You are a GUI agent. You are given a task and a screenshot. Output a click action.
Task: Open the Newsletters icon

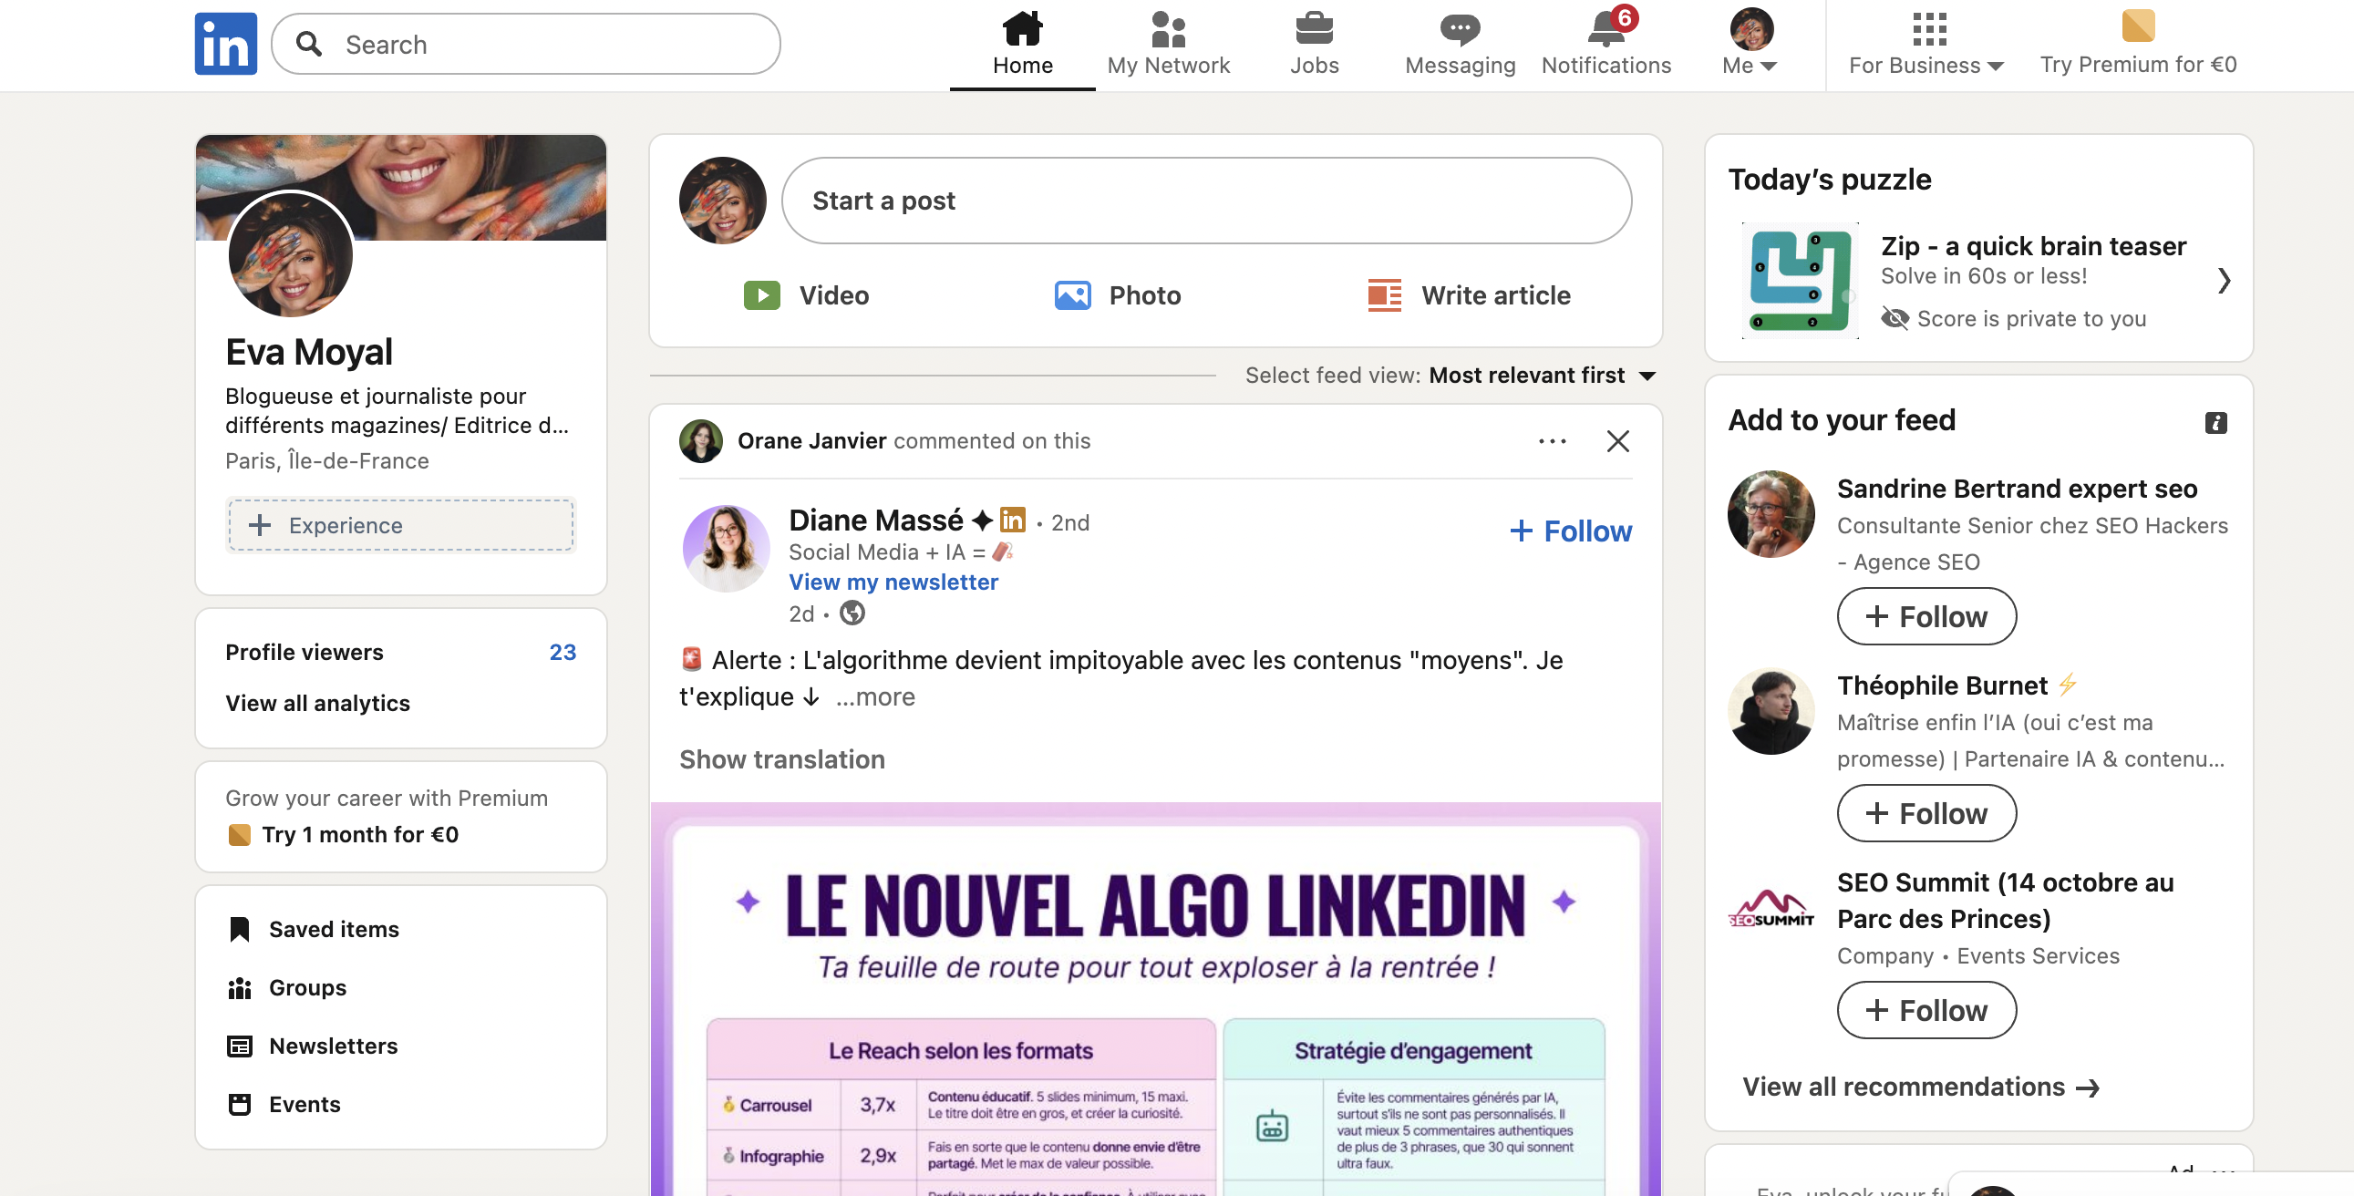(240, 1046)
